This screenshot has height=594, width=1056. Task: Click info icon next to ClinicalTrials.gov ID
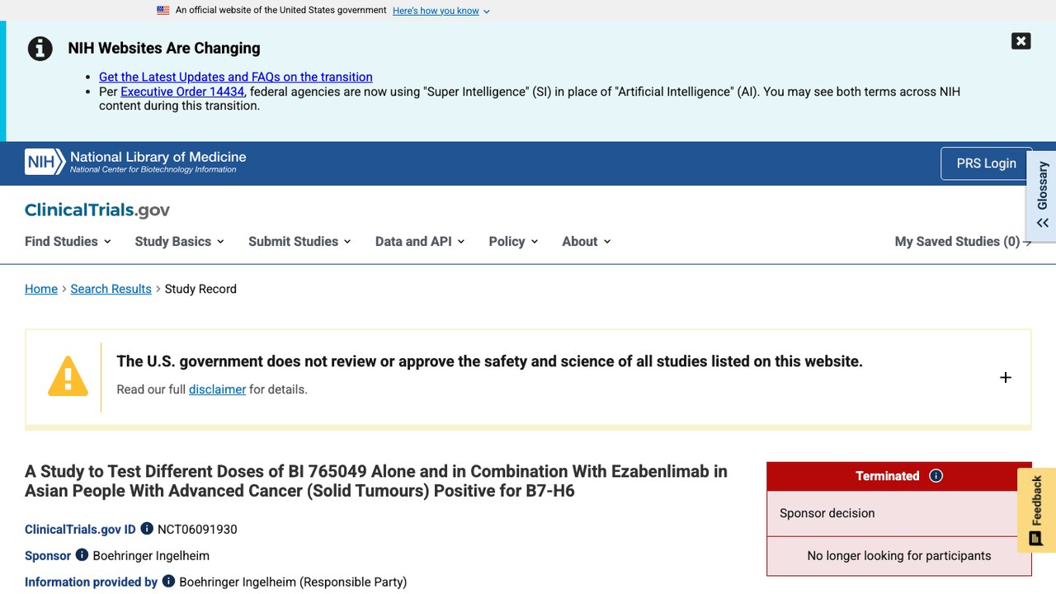tap(147, 529)
